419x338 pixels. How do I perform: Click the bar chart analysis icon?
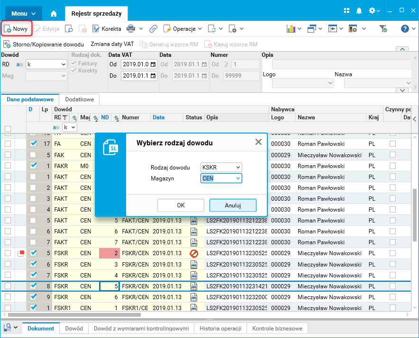[291, 28]
